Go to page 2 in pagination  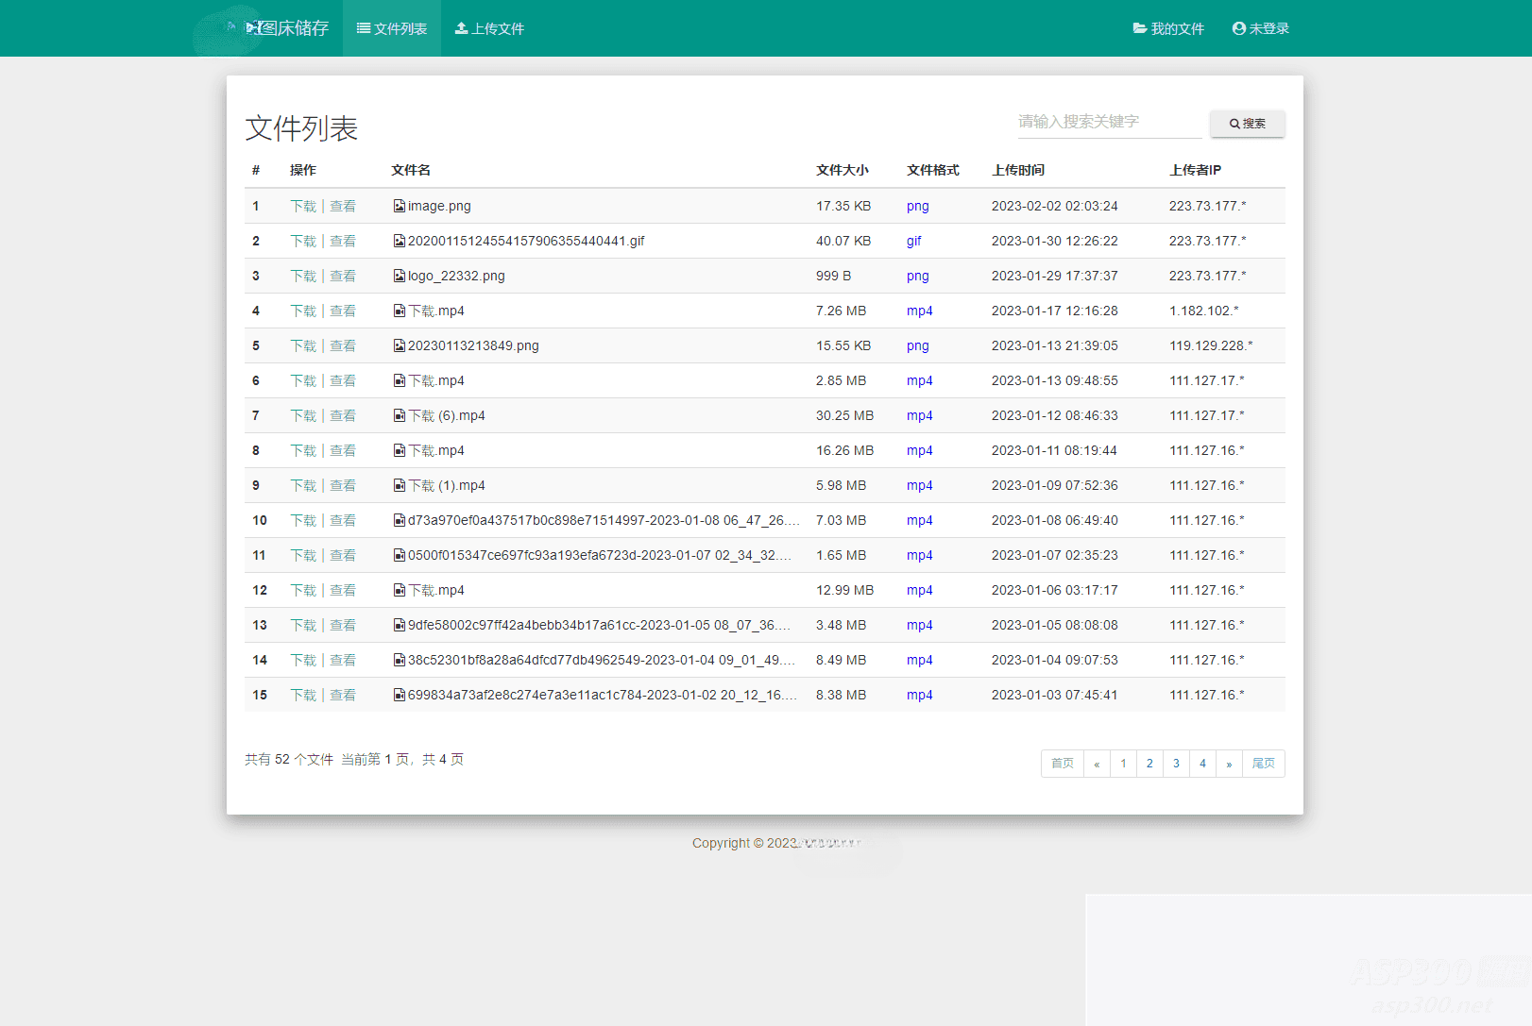(x=1149, y=764)
